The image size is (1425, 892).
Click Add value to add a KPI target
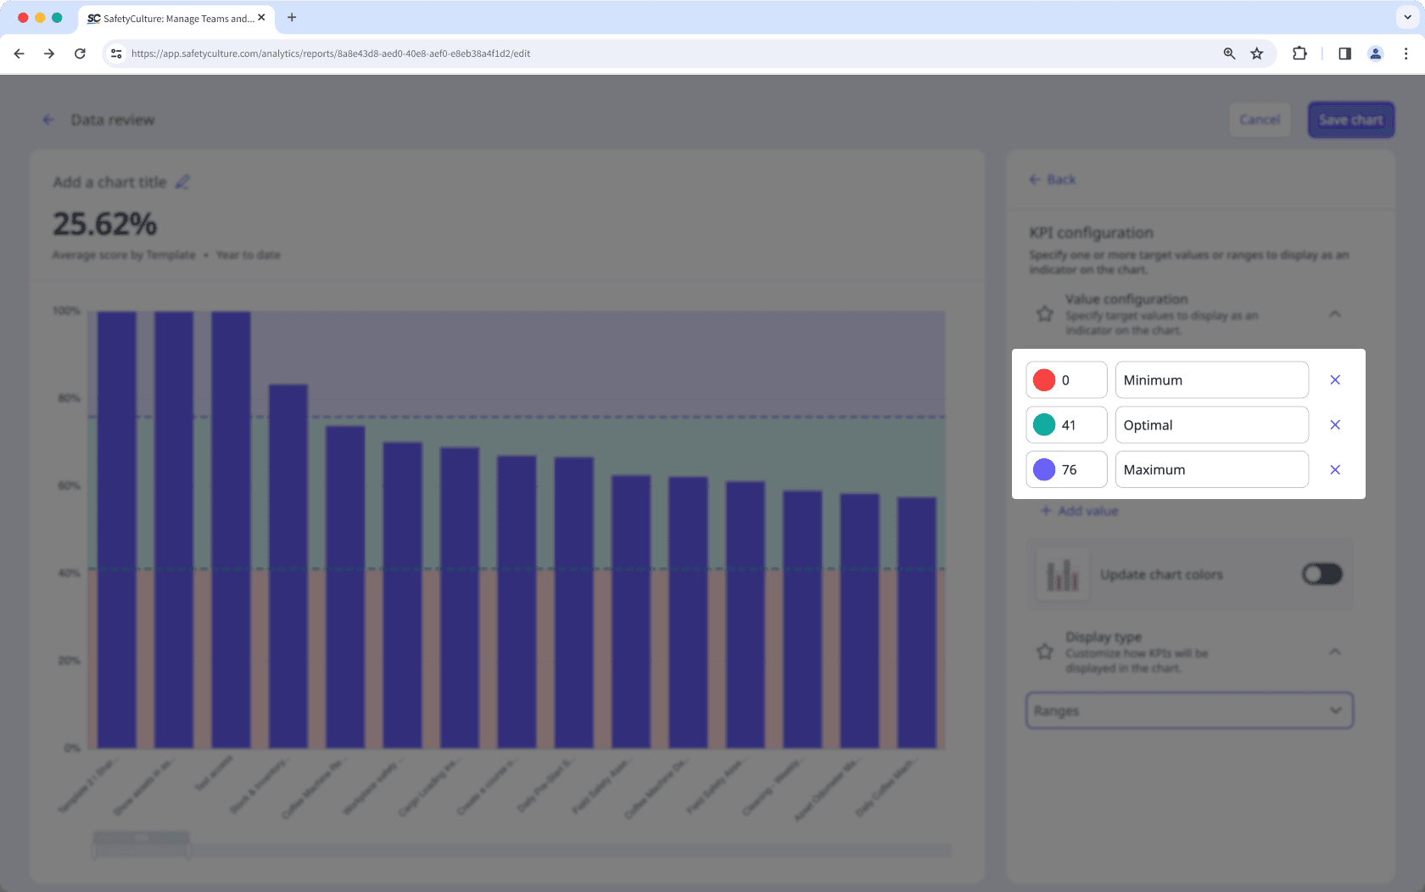tap(1078, 510)
